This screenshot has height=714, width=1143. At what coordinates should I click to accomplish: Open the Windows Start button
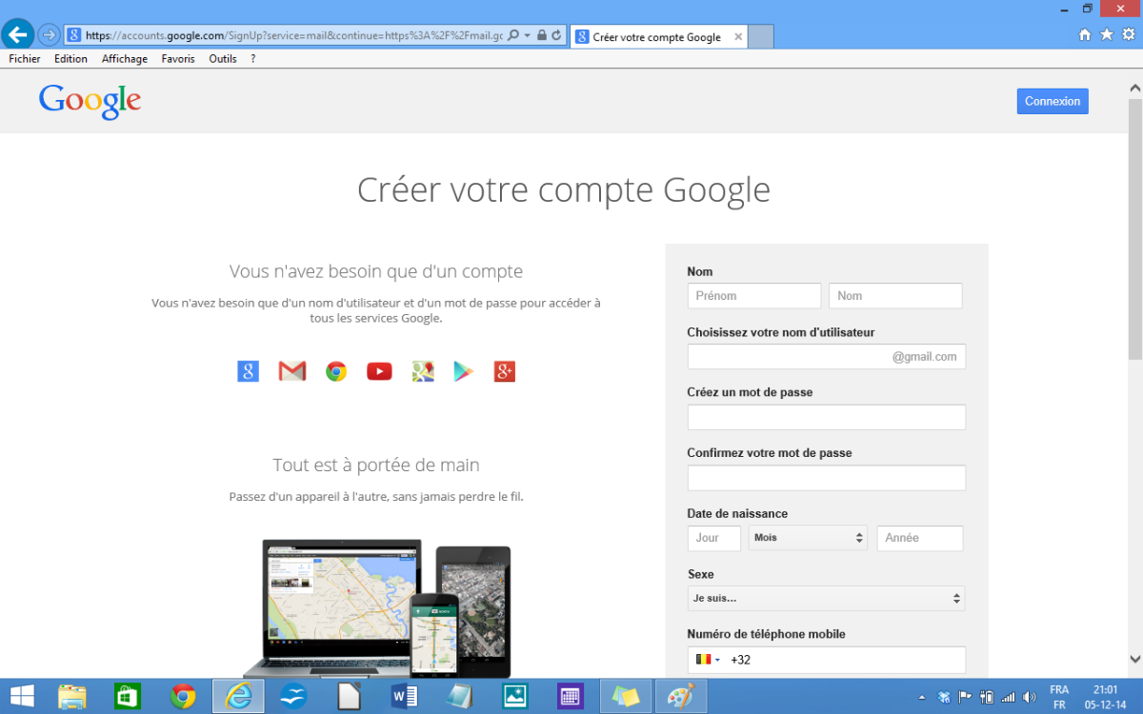coord(22,696)
